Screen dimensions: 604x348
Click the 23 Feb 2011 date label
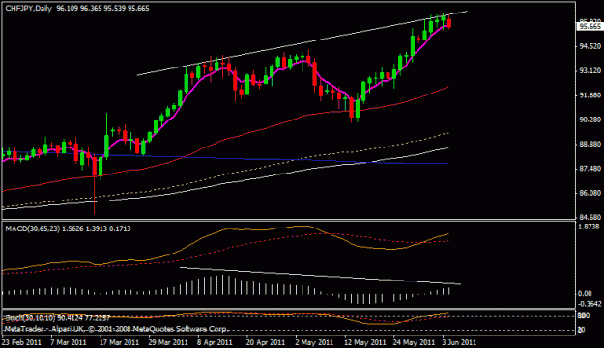(x=22, y=342)
